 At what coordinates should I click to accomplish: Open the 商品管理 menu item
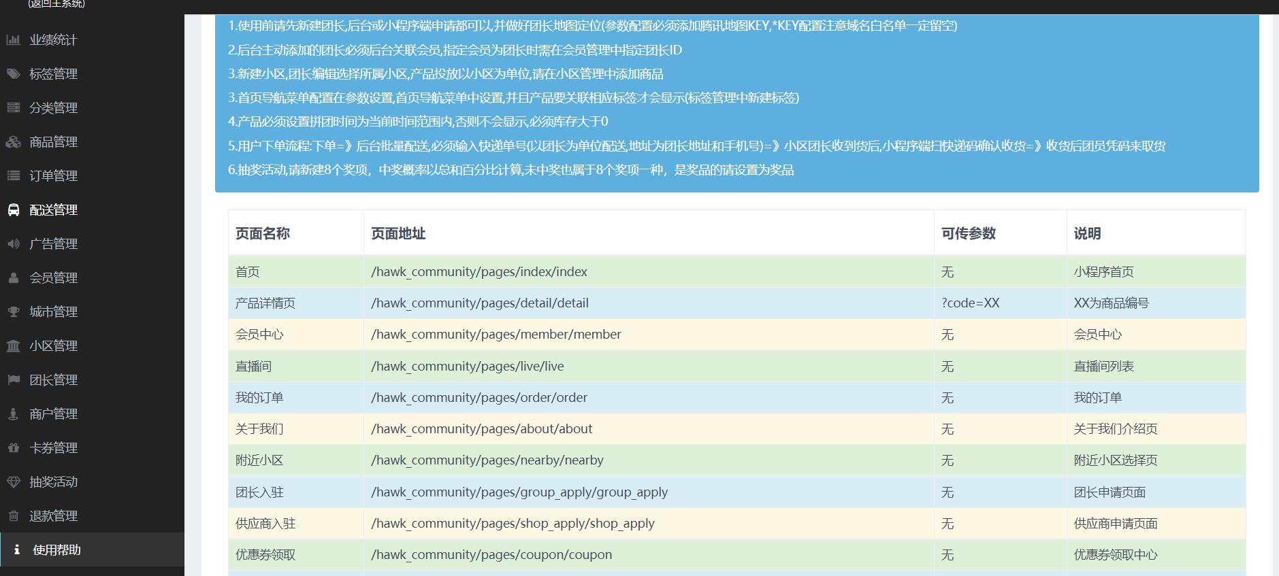click(53, 142)
